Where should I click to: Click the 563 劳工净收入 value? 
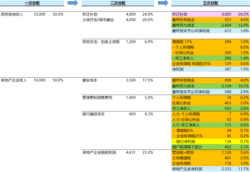tap(228, 109)
